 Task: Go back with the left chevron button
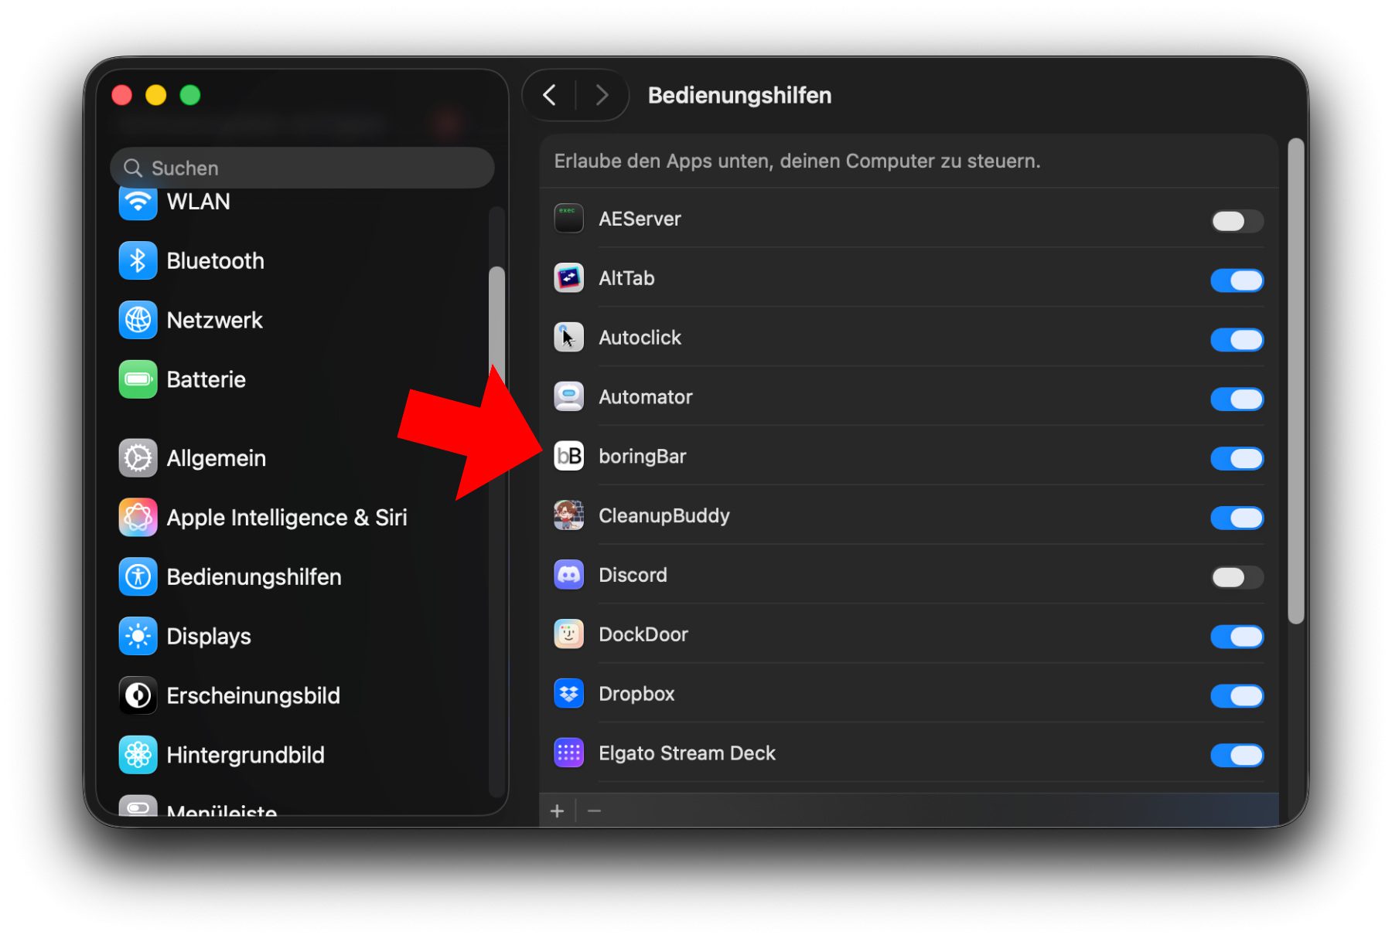[550, 95]
